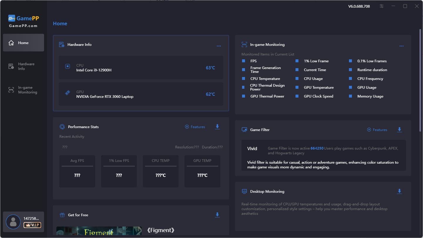This screenshot has height=238, width=423.
Task: Click the GPU card icon
Action: pos(68,93)
